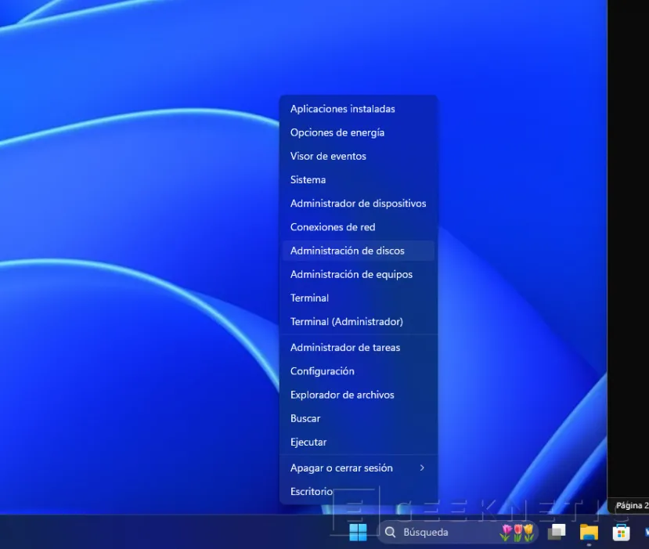Viewport: 649px width, 549px height.
Task: Launch Microsoft Store from the taskbar
Action: click(621, 532)
